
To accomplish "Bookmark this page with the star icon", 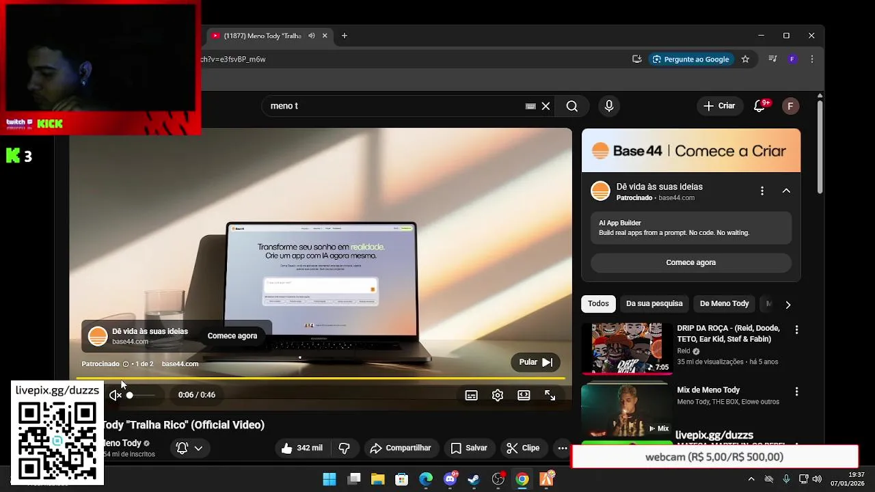I will 745,59.
